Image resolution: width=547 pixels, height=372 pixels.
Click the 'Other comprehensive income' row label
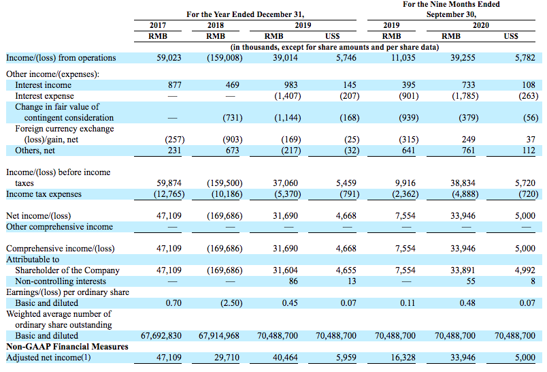60,227
